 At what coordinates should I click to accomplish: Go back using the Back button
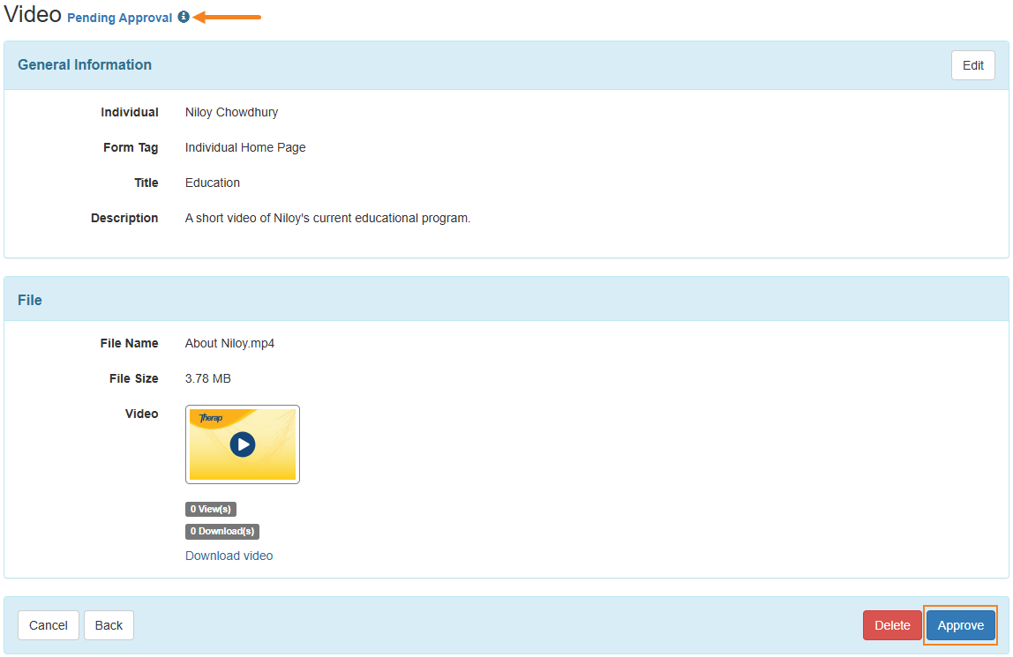pyautogui.click(x=109, y=625)
